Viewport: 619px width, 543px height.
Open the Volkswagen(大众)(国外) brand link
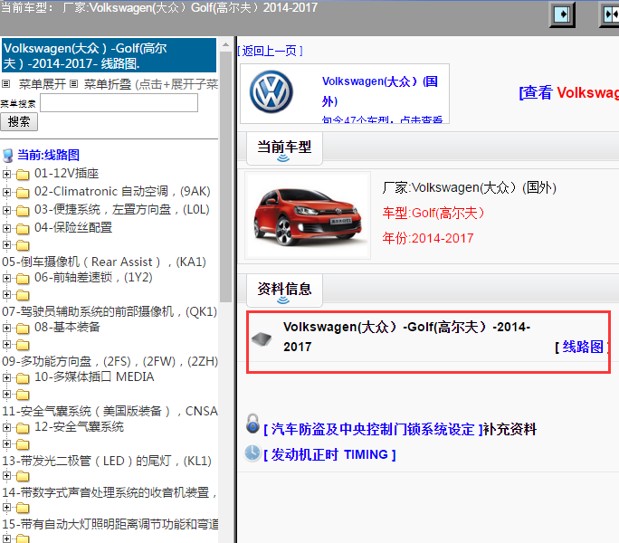coord(380,90)
